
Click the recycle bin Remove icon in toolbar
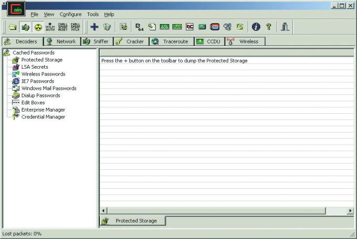(107, 27)
